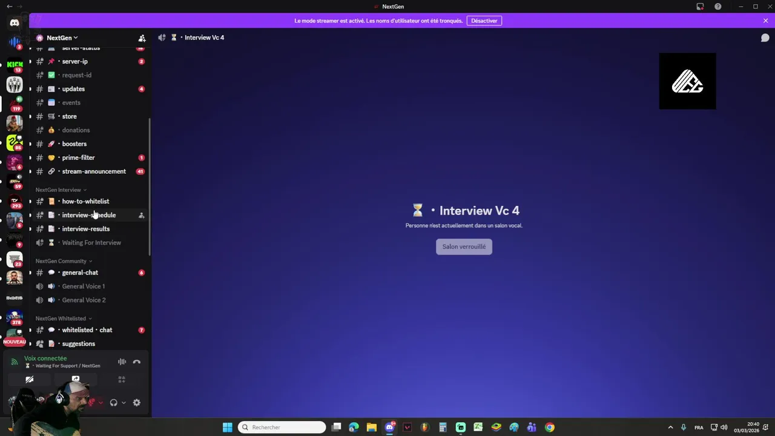Click the voice connection signal icon

15,362
